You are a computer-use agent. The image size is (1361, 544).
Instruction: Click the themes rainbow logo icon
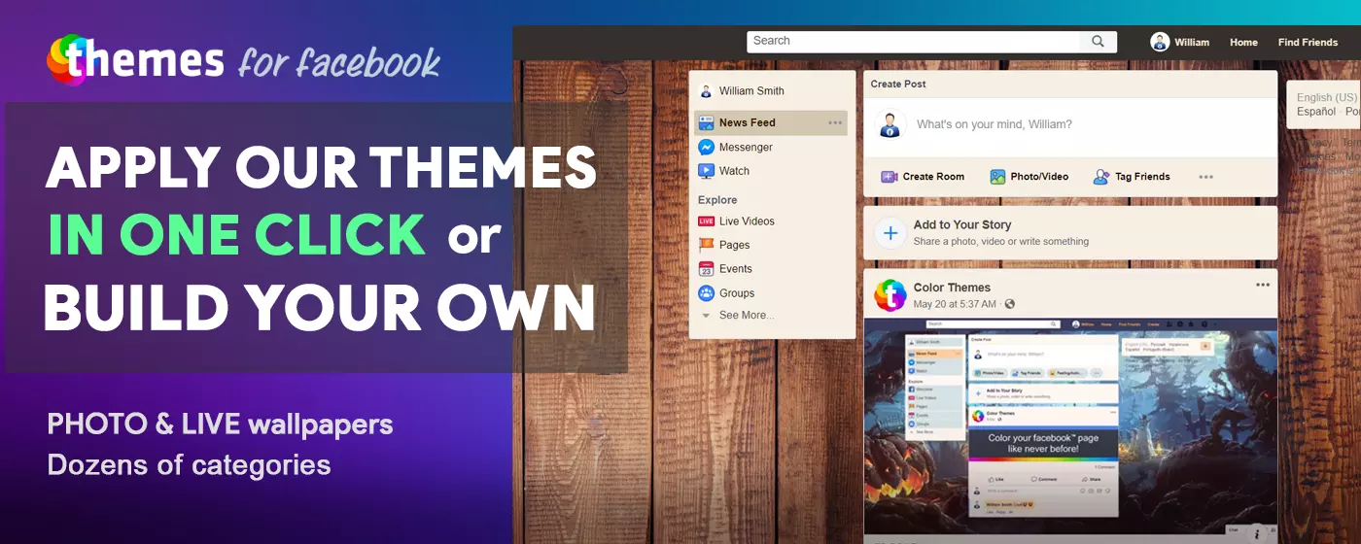click(68, 59)
